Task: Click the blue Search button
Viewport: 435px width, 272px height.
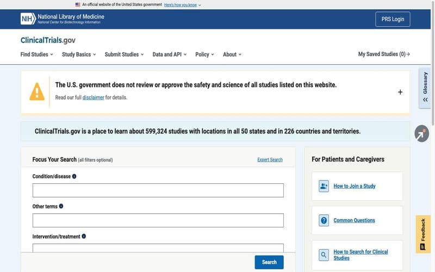Action: coord(269,262)
